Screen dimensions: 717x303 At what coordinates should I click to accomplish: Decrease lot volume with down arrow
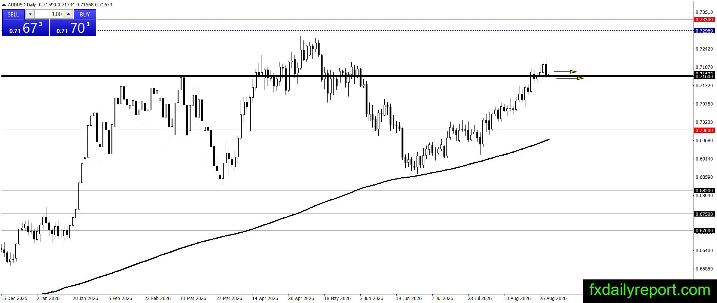point(30,14)
